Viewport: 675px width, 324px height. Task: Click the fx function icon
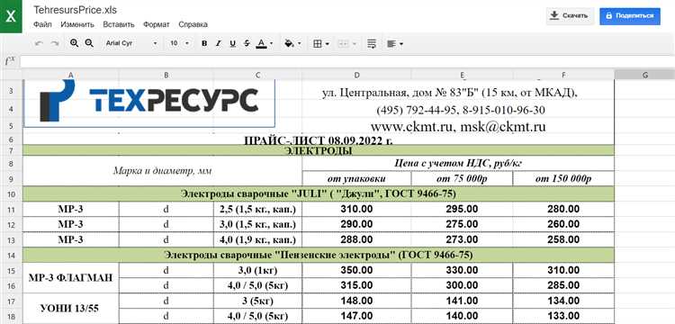(10, 61)
